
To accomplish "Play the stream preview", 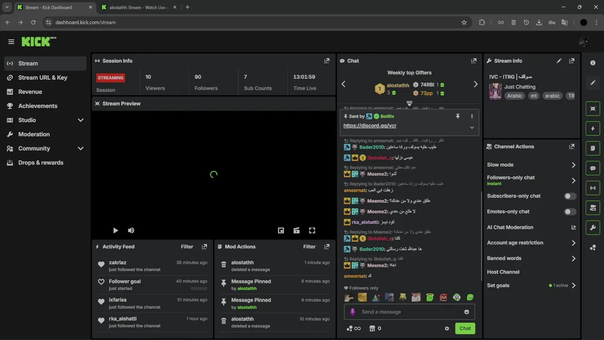I will (116, 230).
